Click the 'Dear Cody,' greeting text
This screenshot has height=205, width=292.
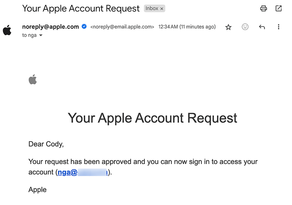46,144
